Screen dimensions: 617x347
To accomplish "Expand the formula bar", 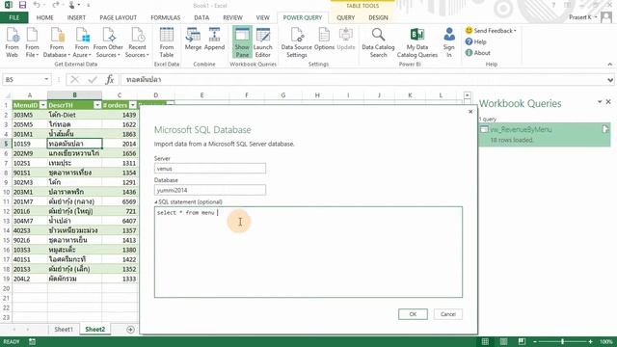I will [610, 80].
